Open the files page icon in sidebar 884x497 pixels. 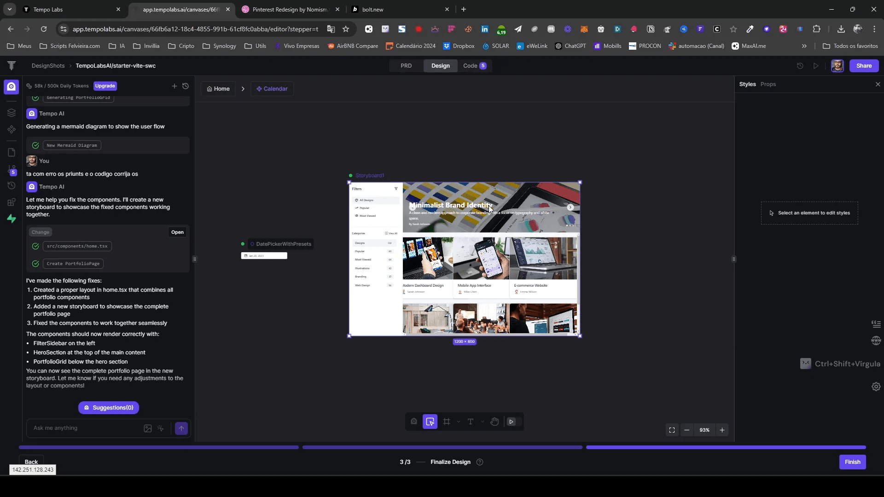pyautogui.click(x=12, y=152)
